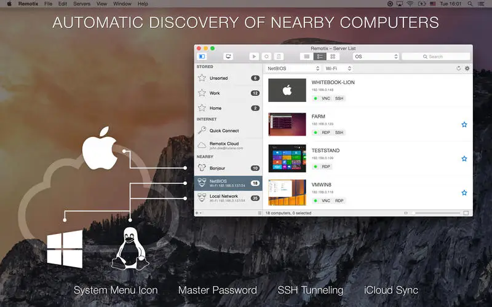This screenshot has height=307, width=492.
Task: Select the Unsorted group in sidebar
Action: point(228,78)
